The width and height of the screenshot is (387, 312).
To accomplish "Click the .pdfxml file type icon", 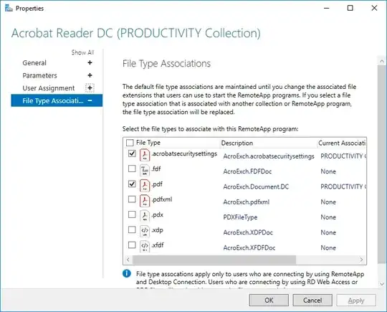I will click(145, 201).
